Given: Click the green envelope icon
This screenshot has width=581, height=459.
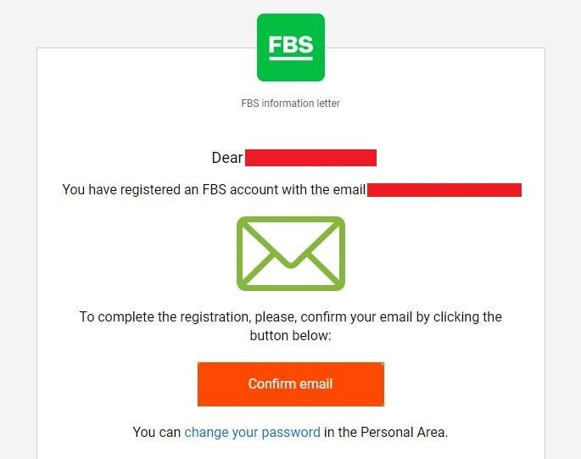Looking at the screenshot, I should (x=290, y=254).
